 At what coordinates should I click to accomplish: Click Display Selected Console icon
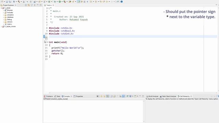(130, 96)
